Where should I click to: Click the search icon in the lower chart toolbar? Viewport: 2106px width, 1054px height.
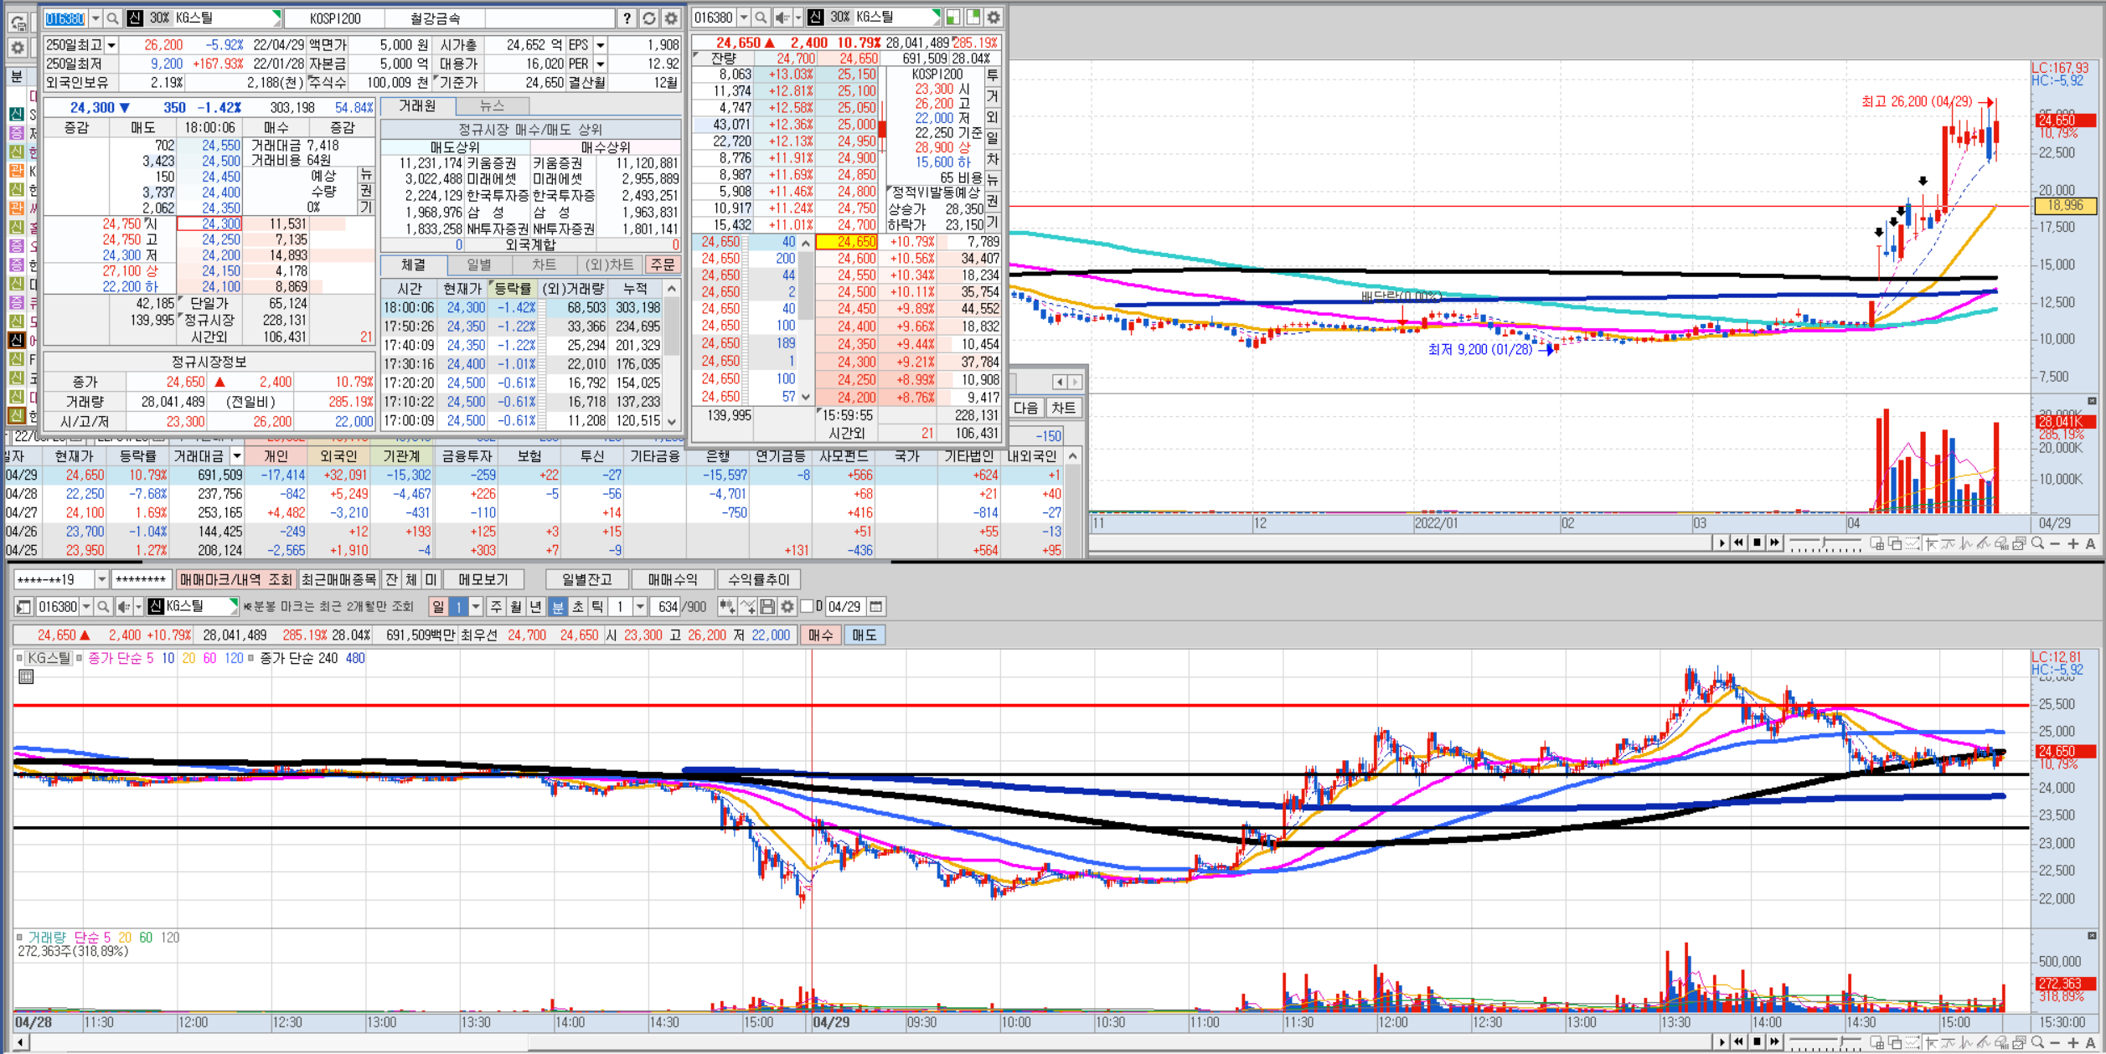click(x=103, y=607)
